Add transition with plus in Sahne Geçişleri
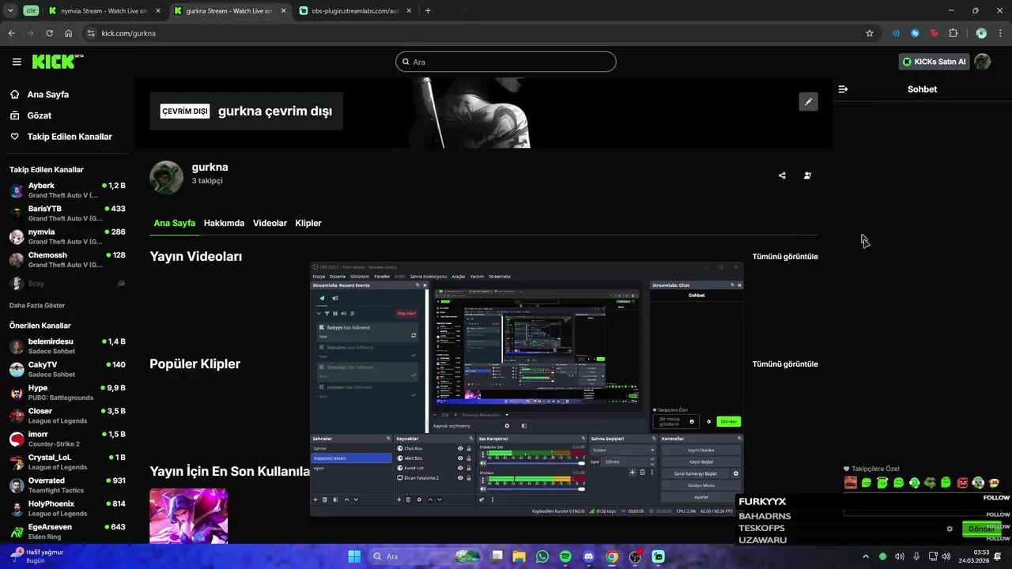The height and width of the screenshot is (569, 1012). point(632,473)
